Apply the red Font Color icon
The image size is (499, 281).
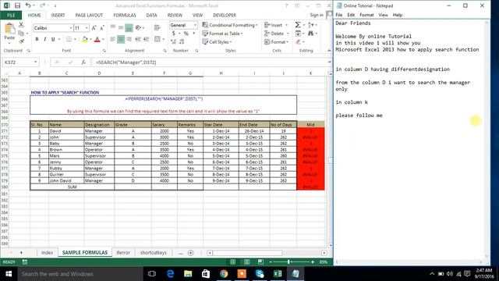click(x=97, y=39)
